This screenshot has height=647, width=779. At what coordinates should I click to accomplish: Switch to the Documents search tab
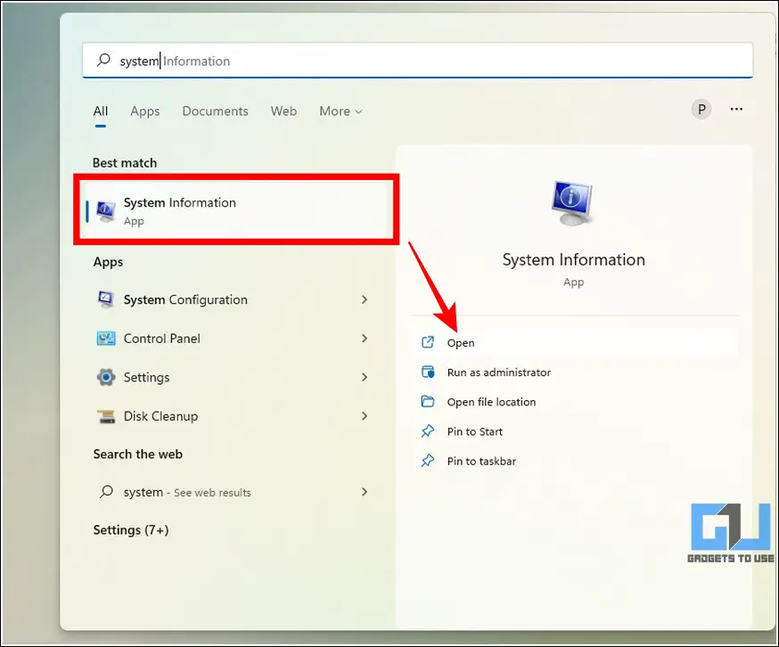coord(215,111)
